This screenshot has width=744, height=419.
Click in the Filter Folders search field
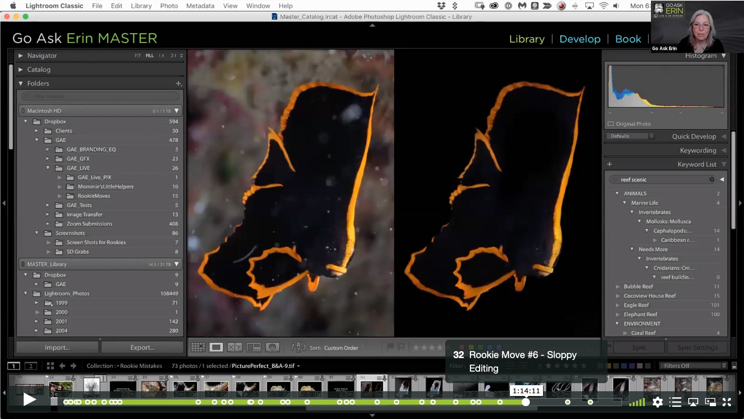pyautogui.click(x=100, y=96)
